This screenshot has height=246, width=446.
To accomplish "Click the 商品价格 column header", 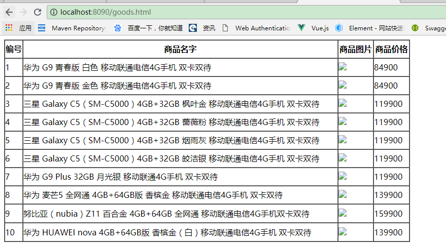I will point(391,50).
